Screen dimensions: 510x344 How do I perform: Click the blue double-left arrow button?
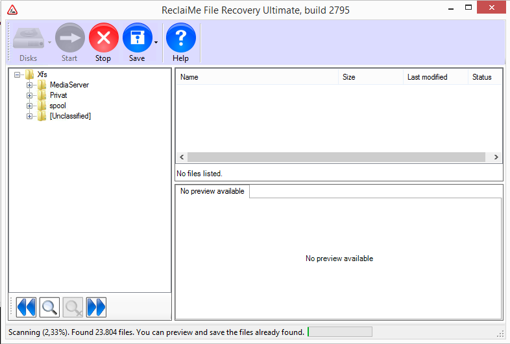[26, 307]
